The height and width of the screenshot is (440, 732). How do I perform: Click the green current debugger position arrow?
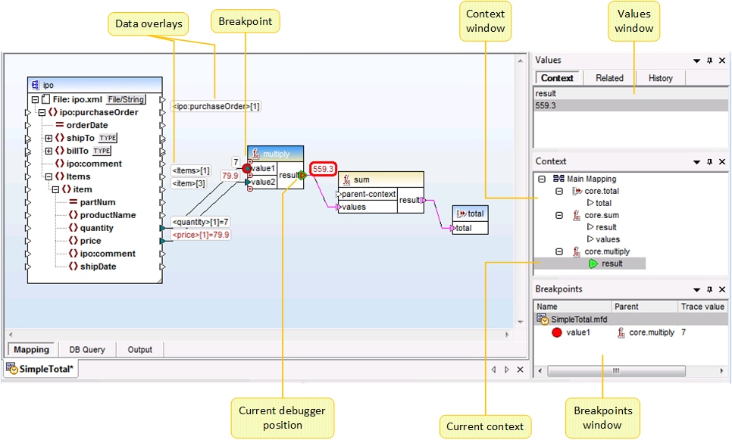302,175
